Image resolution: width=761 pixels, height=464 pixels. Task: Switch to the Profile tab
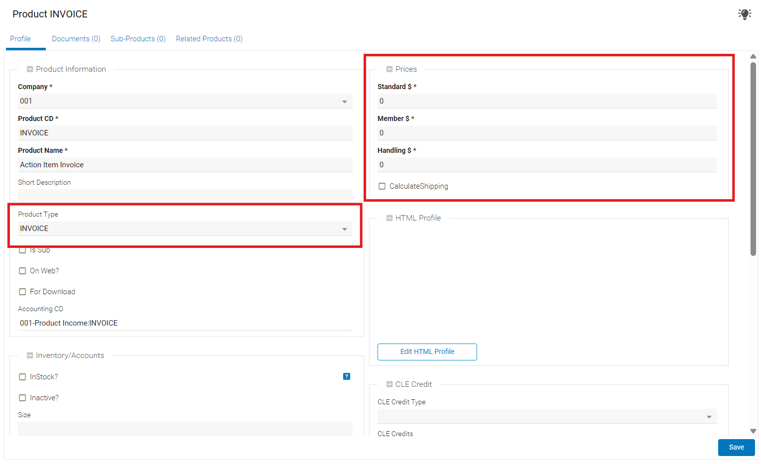tap(20, 39)
